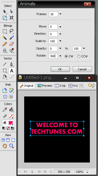Switch to the Original view tab
The height and width of the screenshot is (176, 98).
27,86
